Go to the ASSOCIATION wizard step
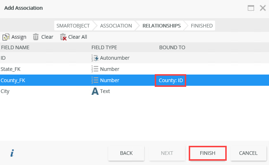The height and width of the screenshot is (165, 269). click(x=116, y=26)
